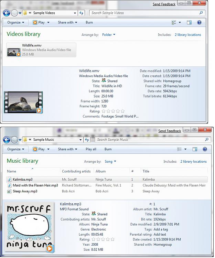Edit Comments Footage: Small World field
The image size is (215, 258).
click(x=120, y=116)
